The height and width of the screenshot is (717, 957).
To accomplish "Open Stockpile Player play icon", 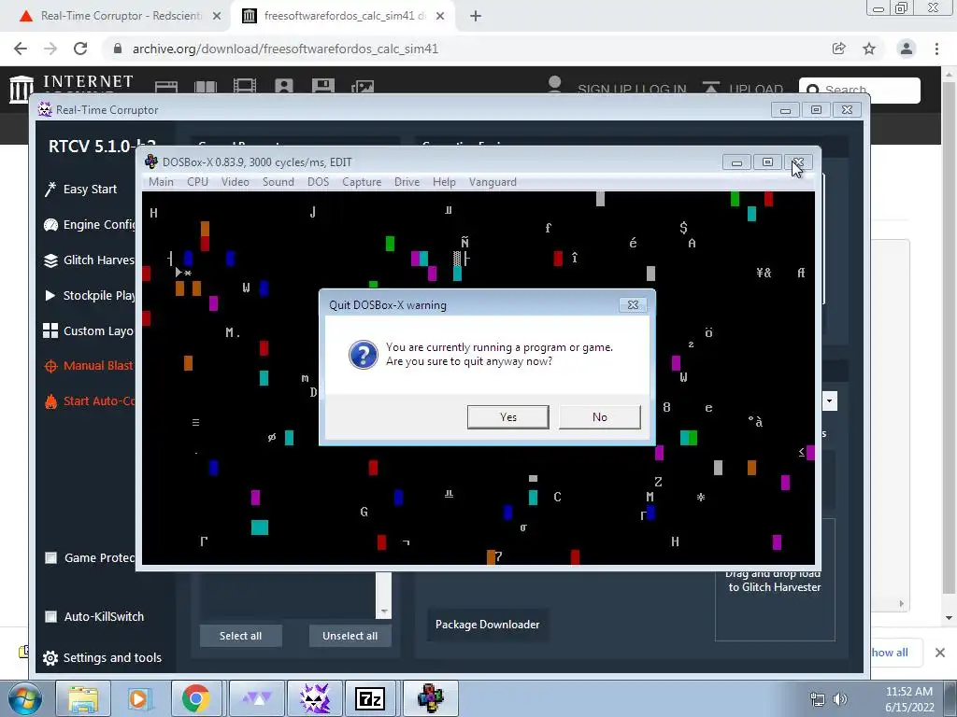I will 50,295.
